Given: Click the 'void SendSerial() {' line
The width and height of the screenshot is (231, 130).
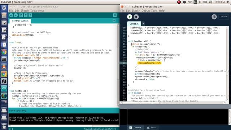Looking at the screenshot, I should click(x=139, y=41).
